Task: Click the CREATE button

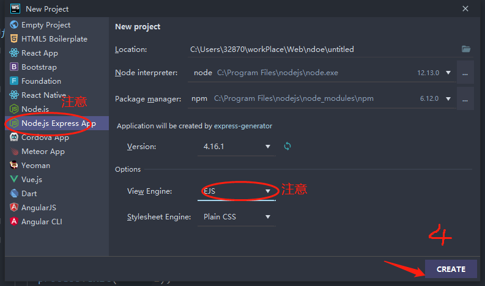Action: [451, 269]
